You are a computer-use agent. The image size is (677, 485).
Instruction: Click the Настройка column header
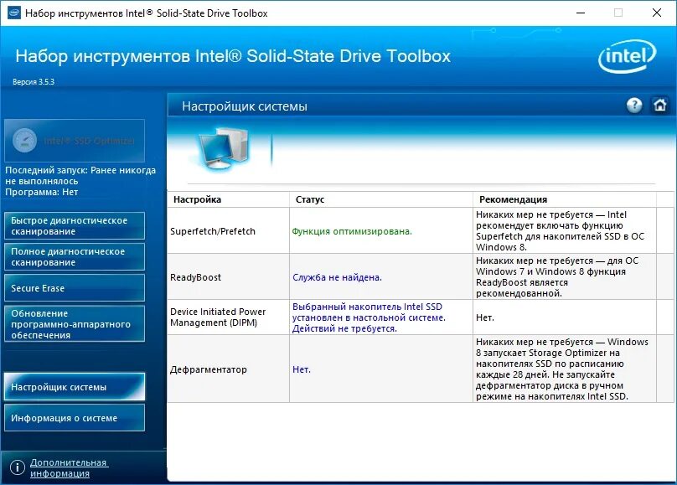(229, 199)
